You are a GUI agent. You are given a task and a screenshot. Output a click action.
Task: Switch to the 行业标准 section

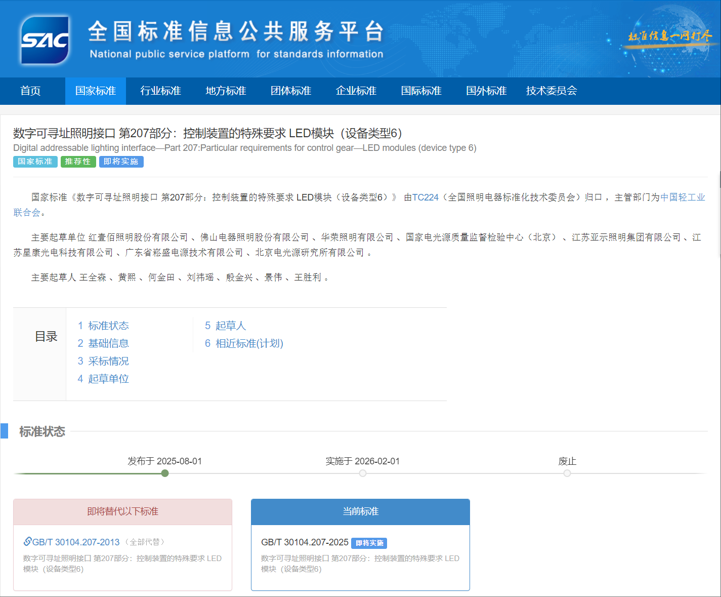160,91
